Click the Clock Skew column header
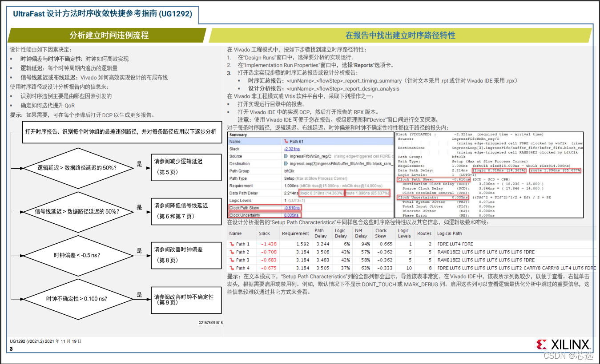The height and width of the screenshot is (364, 600). (x=381, y=233)
